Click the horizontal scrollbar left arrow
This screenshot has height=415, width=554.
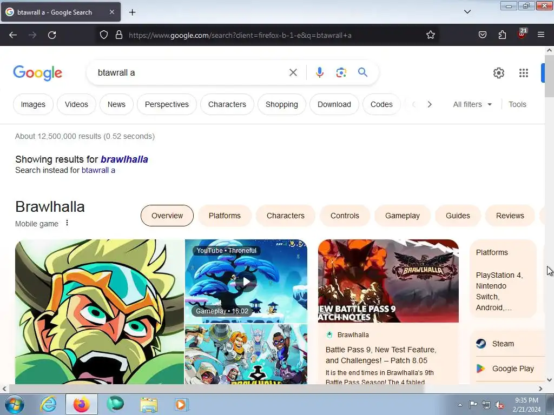click(x=4, y=389)
